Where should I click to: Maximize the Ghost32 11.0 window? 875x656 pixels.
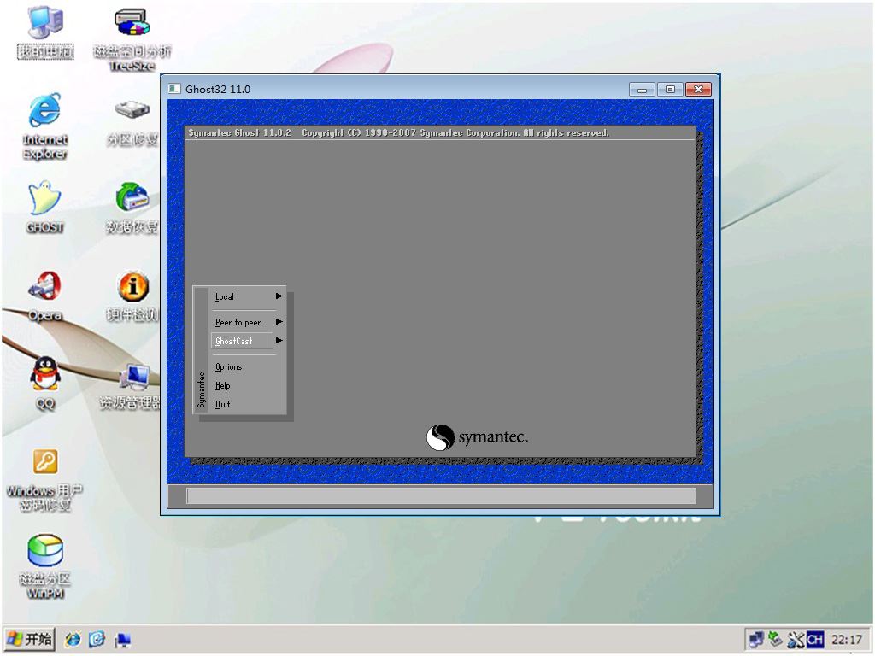pyautogui.click(x=670, y=89)
